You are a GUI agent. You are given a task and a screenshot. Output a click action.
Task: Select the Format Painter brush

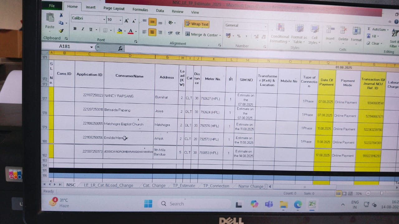(x=61, y=30)
